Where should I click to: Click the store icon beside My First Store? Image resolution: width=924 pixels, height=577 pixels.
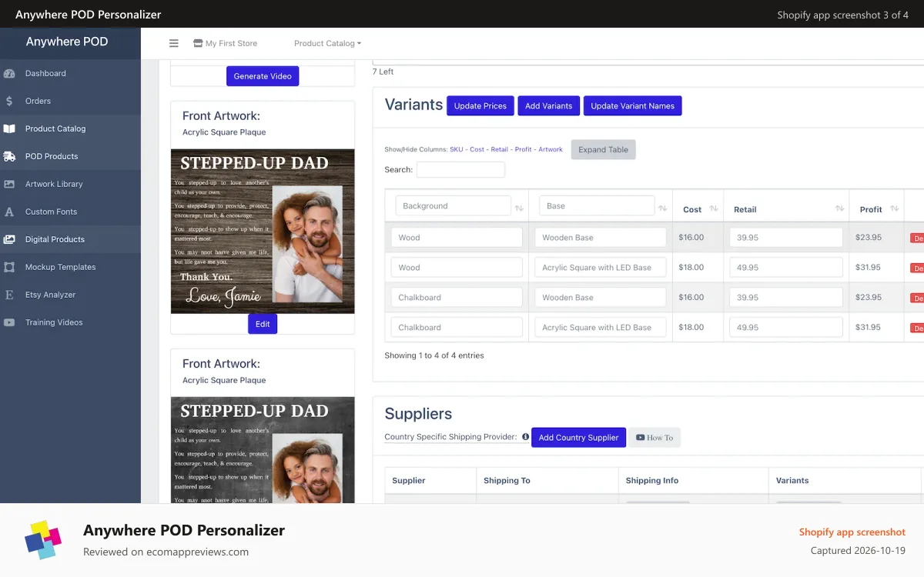(198, 44)
